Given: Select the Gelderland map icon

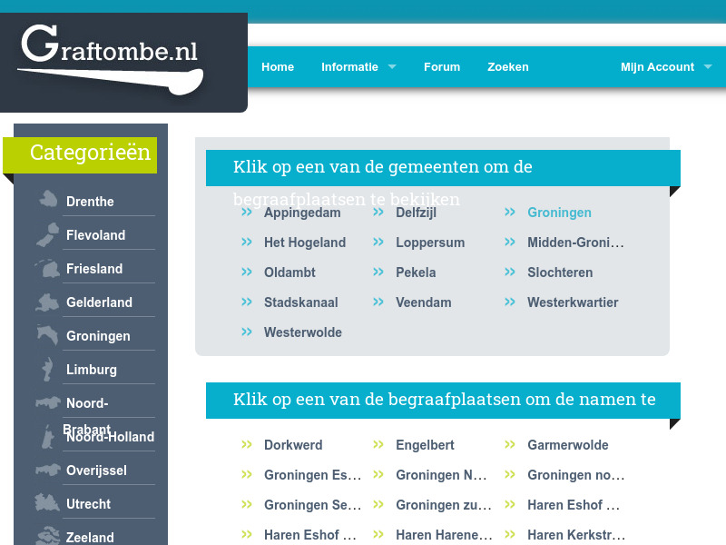Looking at the screenshot, I should pyautogui.click(x=47, y=300).
